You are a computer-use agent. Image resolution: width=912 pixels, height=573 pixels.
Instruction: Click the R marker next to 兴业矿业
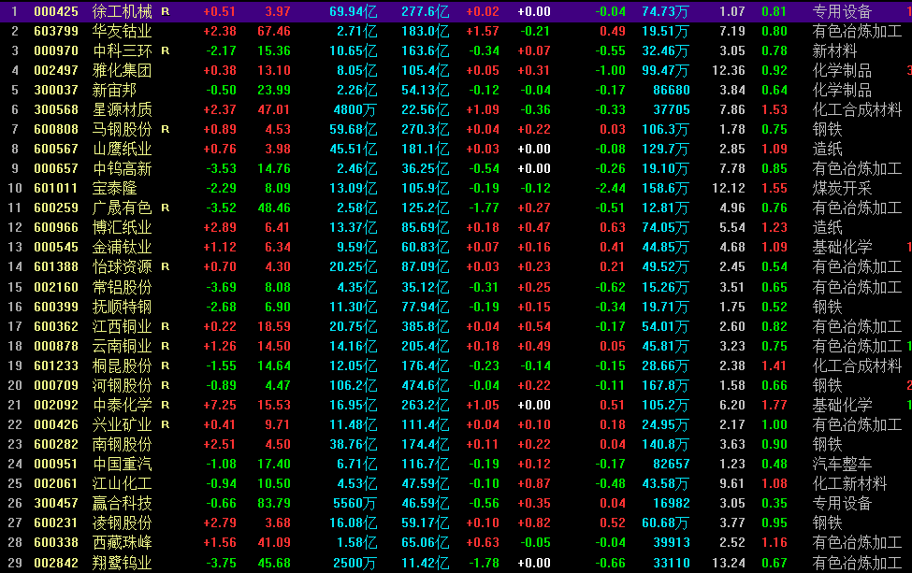point(166,424)
